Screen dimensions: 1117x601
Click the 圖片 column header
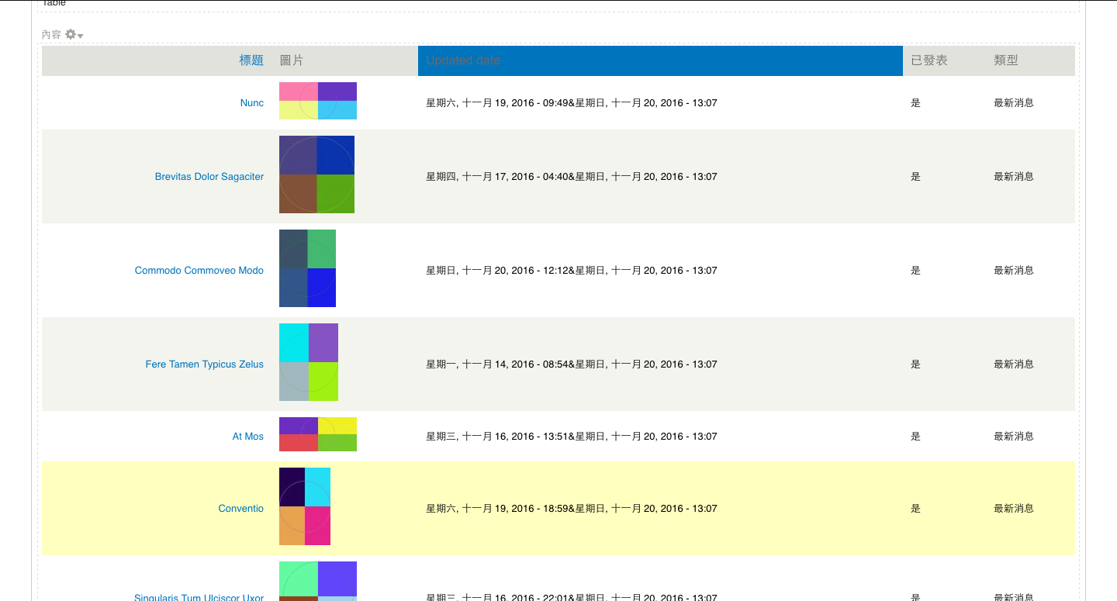[292, 60]
